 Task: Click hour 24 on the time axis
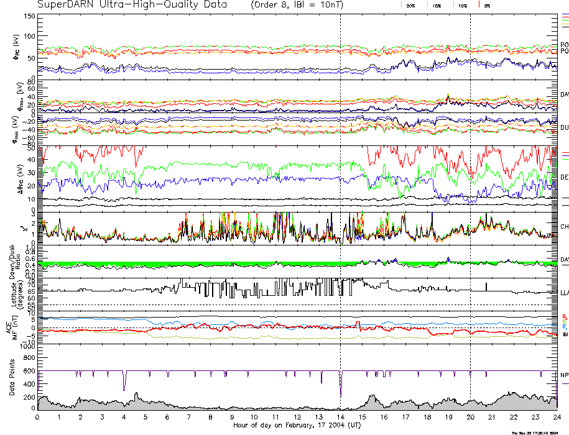[x=557, y=418]
